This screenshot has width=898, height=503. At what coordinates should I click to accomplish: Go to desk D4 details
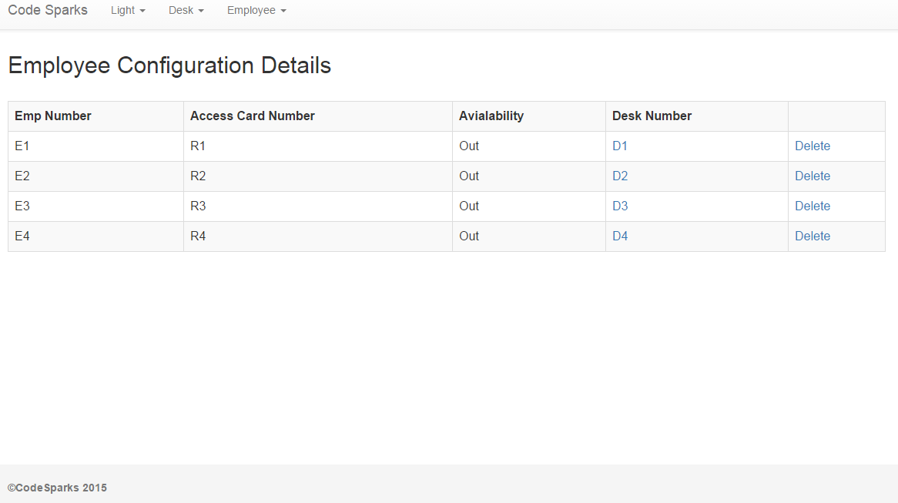point(620,236)
